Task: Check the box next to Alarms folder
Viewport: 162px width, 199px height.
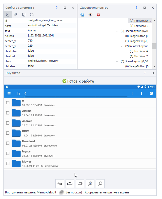Action: [x=8, y=113]
